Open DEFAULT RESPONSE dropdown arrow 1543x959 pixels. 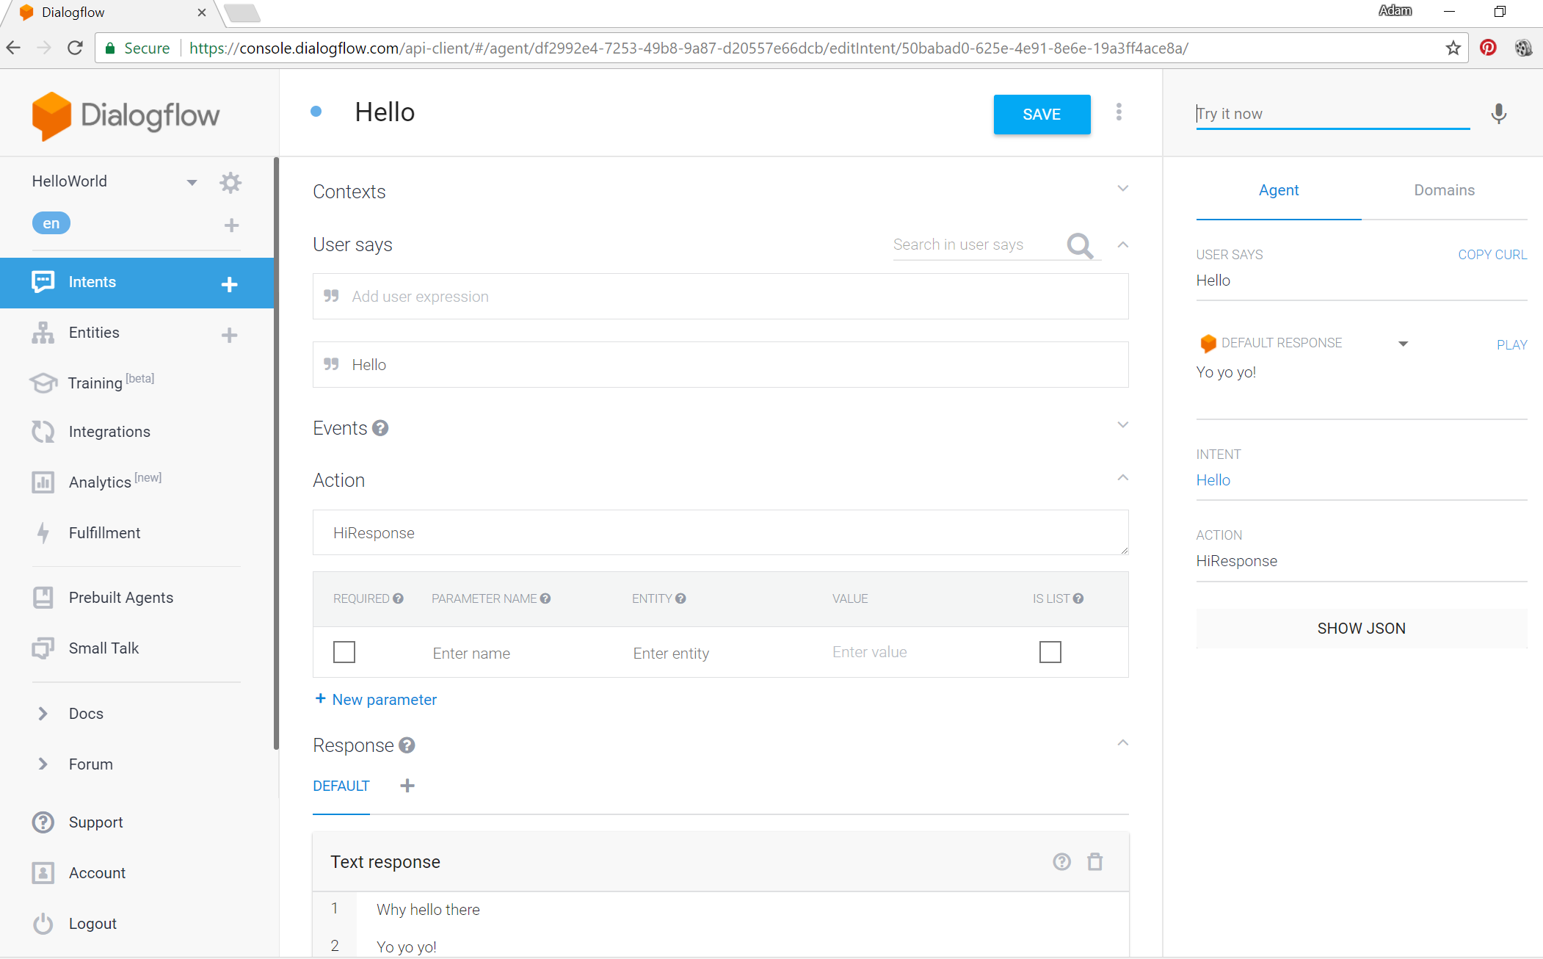[x=1403, y=344]
